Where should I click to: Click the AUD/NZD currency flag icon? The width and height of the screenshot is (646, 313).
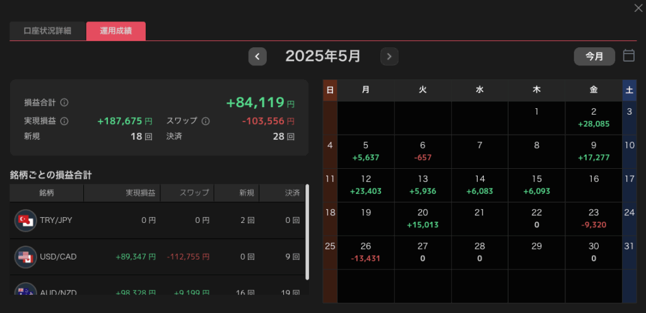(x=26, y=290)
